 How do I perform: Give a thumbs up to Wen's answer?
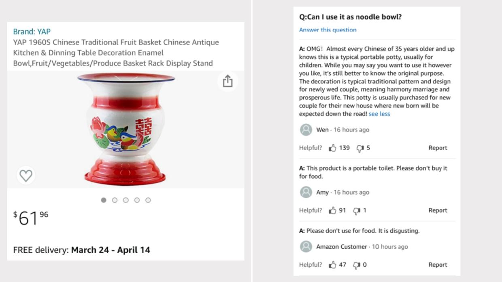pos(333,148)
